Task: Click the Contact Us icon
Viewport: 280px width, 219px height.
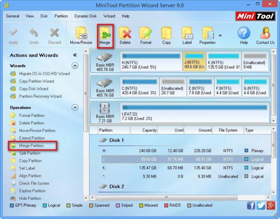Action: [265, 34]
